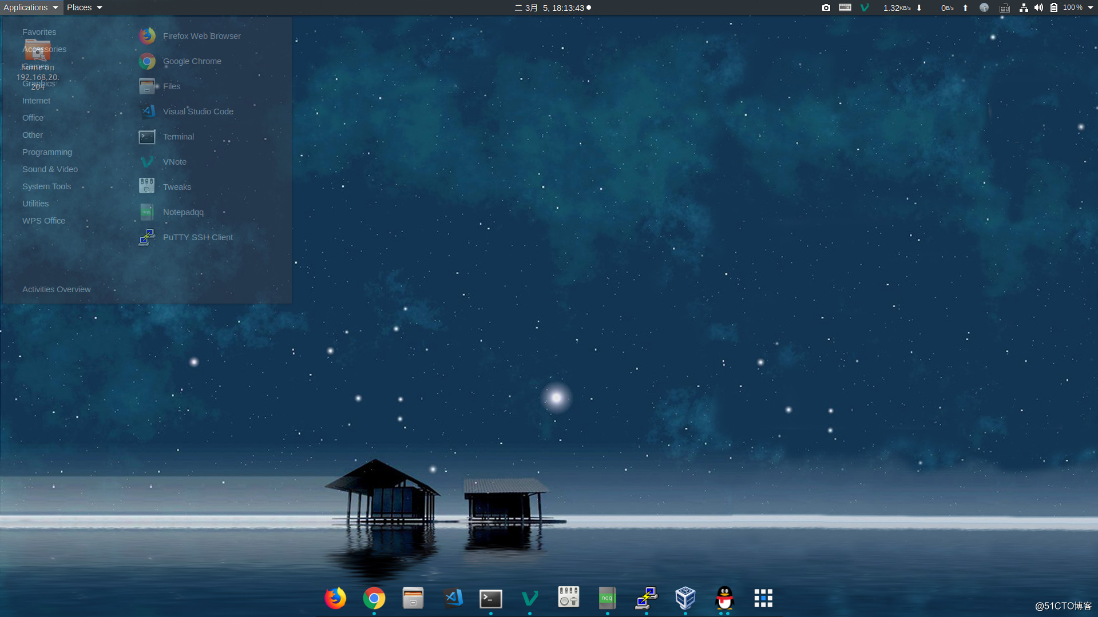Click the screenshot camera icon in top bar
The image size is (1098, 617).
point(826,7)
